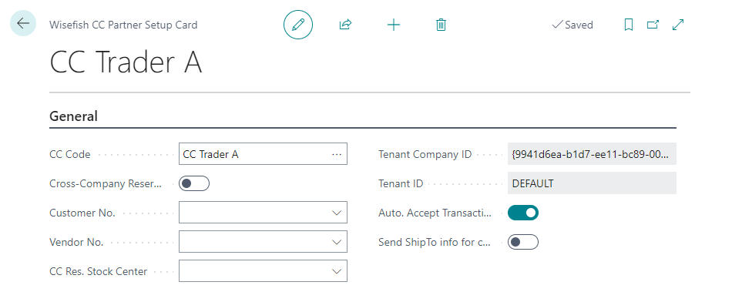Select the Tenant ID DEFAULT field
The image size is (742, 292).
(592, 183)
